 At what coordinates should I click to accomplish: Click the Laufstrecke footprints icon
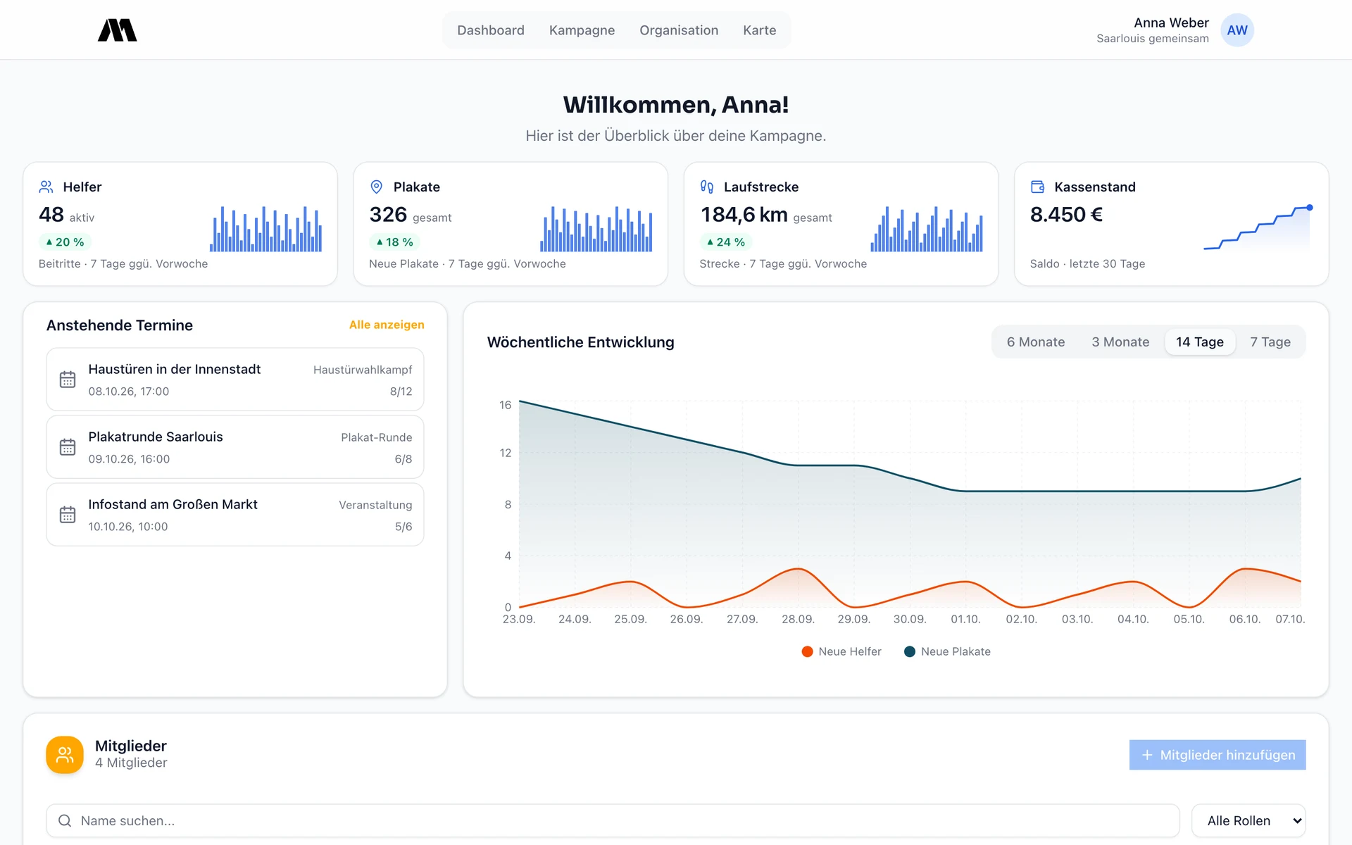[x=707, y=187]
